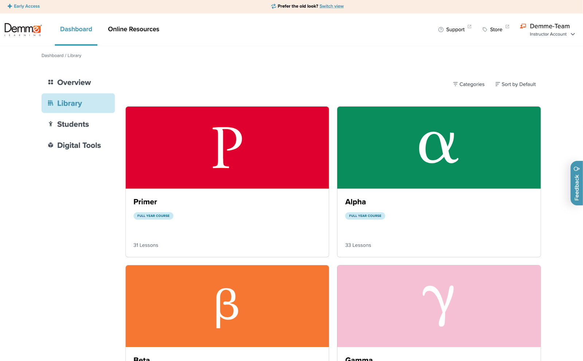This screenshot has height=361, width=583.
Task: Open the green Alpha course thumbnail
Action: (439, 147)
